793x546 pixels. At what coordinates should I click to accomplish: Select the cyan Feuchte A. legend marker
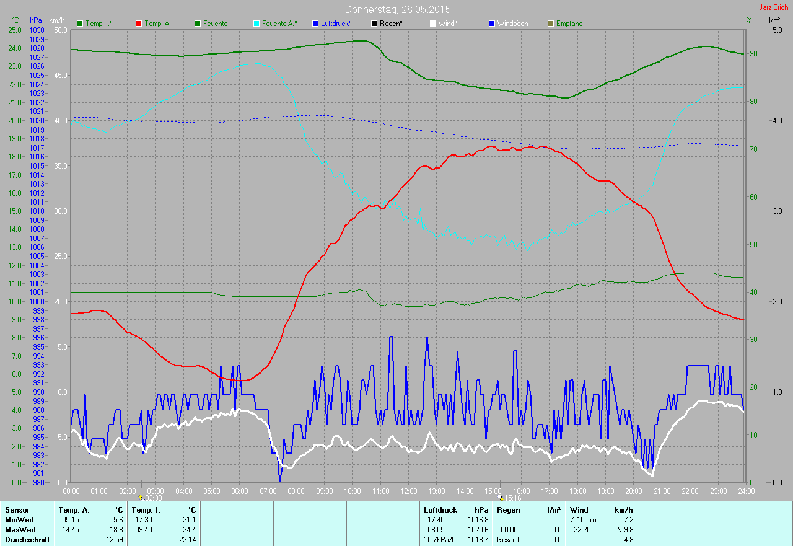click(x=256, y=24)
